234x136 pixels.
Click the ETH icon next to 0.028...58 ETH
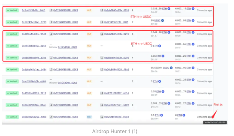(169, 9)
